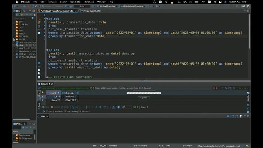Screen dimensions: 263x148
Task: Click the Script button in results toolbar
Action: [x=65, y=107]
